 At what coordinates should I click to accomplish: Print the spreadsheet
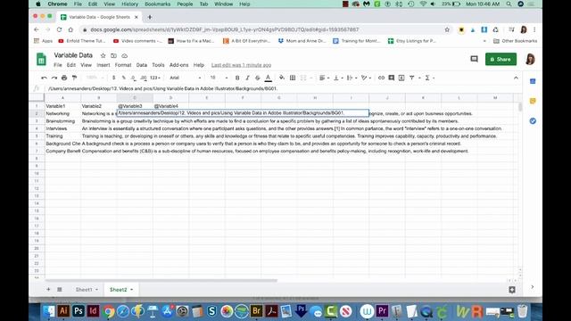click(64, 78)
